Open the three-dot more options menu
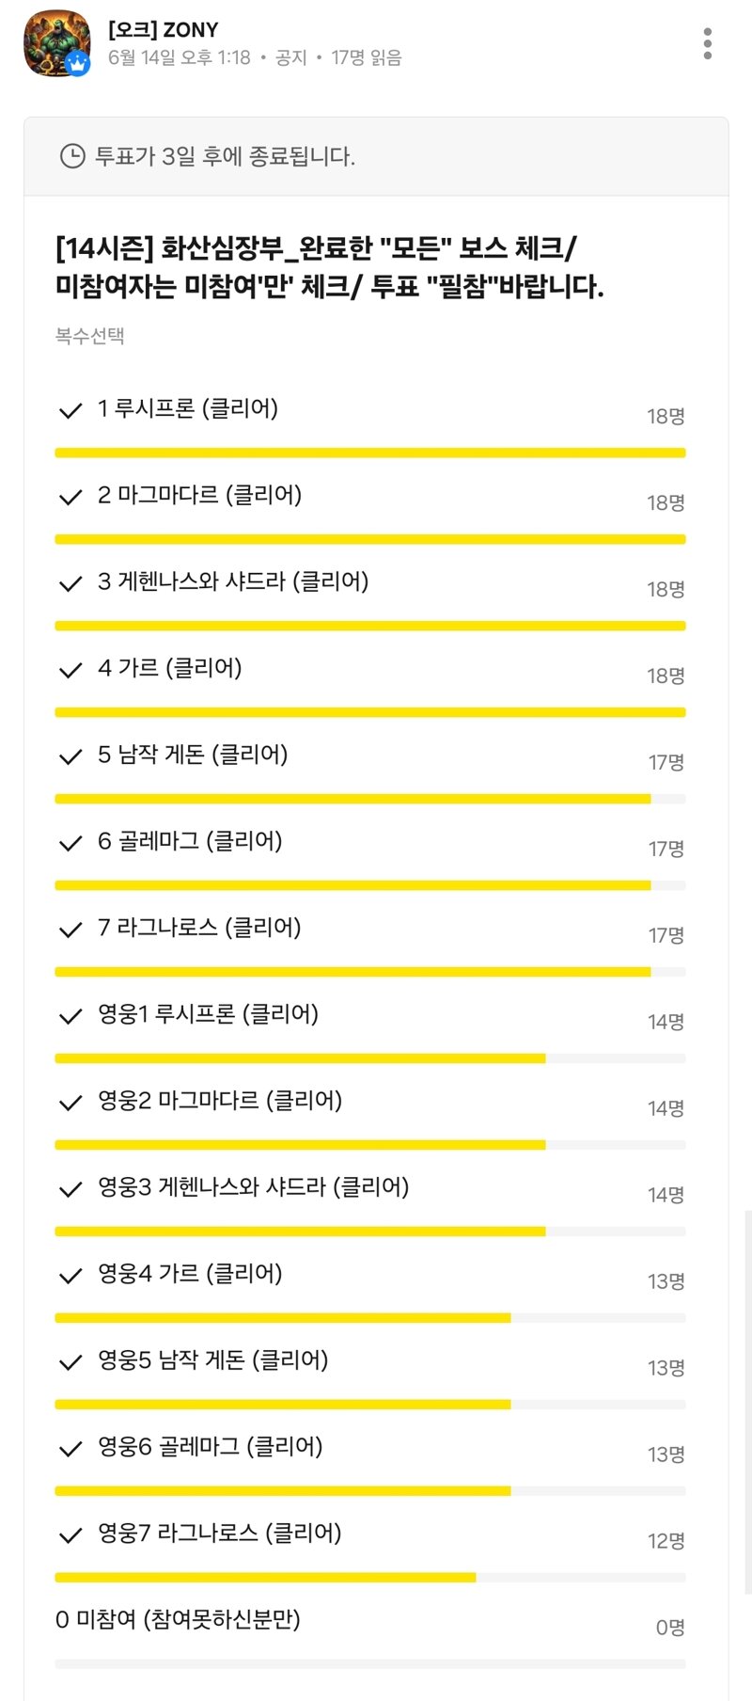The width and height of the screenshot is (752, 1701). point(707,43)
